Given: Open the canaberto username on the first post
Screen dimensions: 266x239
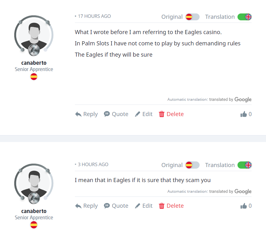Looking at the screenshot, I should click(34, 63).
